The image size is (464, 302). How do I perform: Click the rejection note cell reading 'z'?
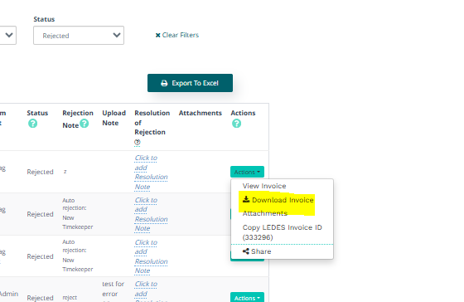65,172
